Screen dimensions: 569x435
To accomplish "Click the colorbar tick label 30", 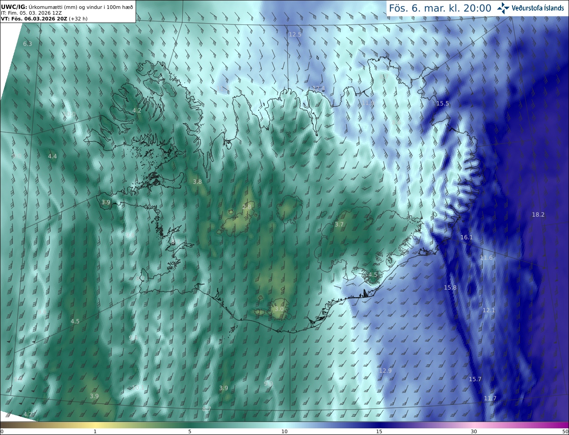I will (x=474, y=431).
